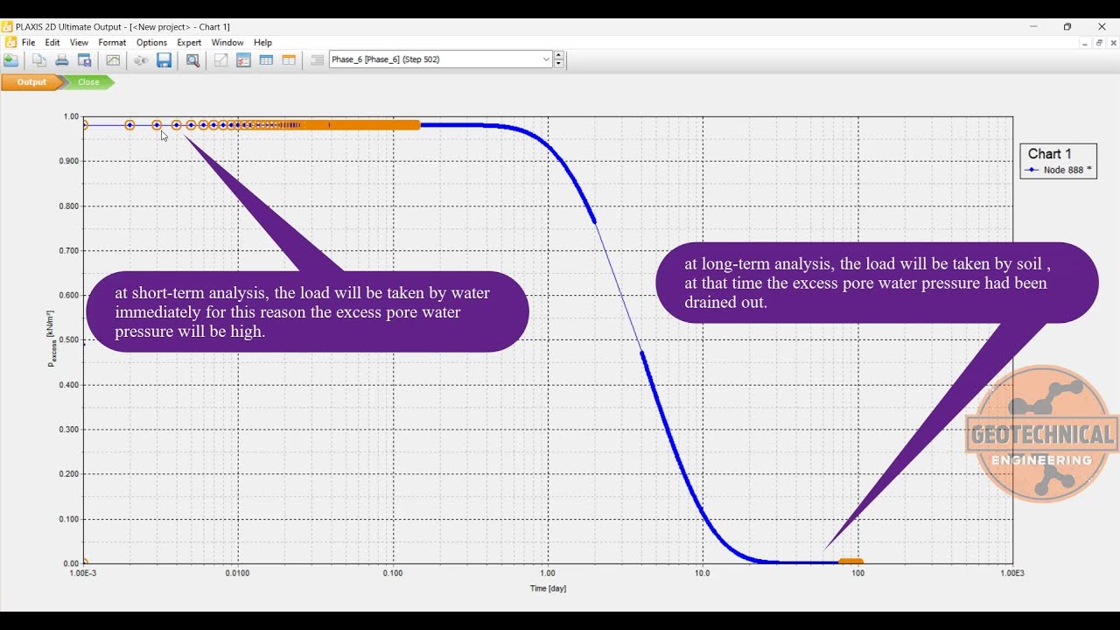This screenshot has width=1120, height=630.
Task: Step phase selection down with arrow
Action: point(559,64)
